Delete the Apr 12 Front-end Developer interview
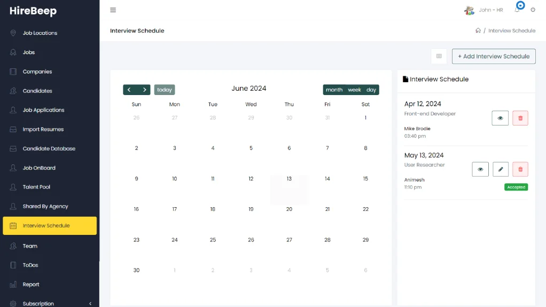The width and height of the screenshot is (546, 307). [x=520, y=118]
